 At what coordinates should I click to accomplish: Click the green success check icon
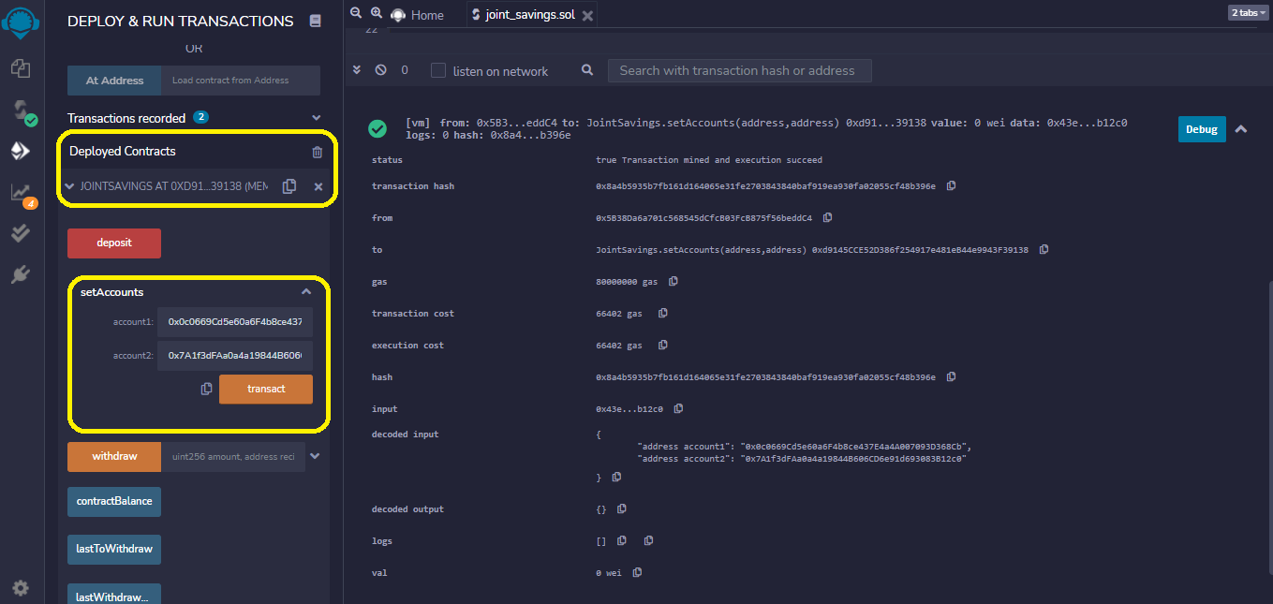click(x=377, y=129)
